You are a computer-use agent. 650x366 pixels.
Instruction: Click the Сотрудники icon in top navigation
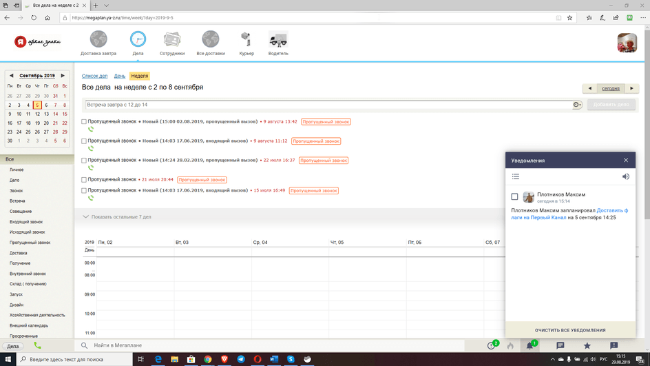pyautogui.click(x=171, y=40)
